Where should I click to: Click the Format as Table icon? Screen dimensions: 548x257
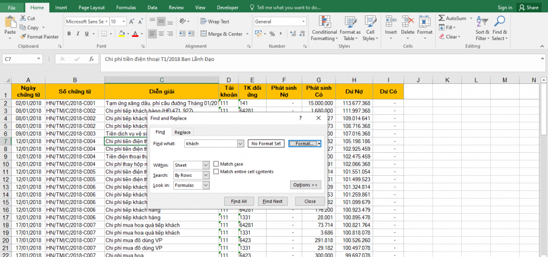[350, 28]
